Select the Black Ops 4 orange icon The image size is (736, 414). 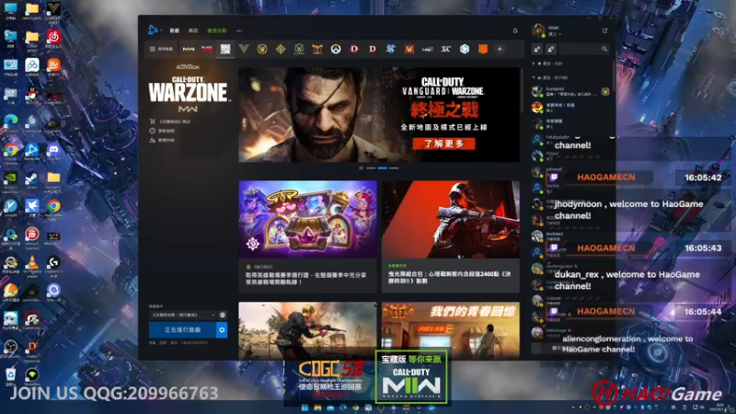[x=482, y=49]
